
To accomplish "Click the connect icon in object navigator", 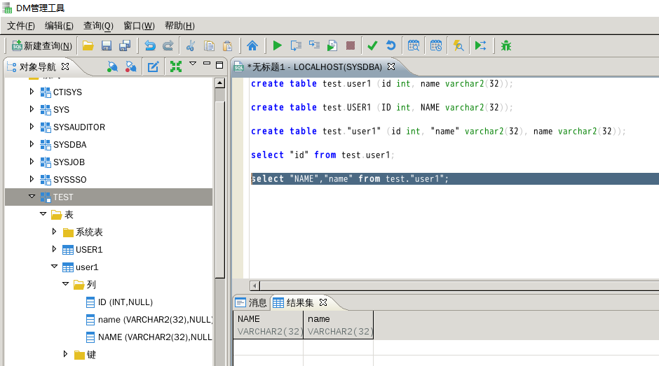I will coord(112,66).
